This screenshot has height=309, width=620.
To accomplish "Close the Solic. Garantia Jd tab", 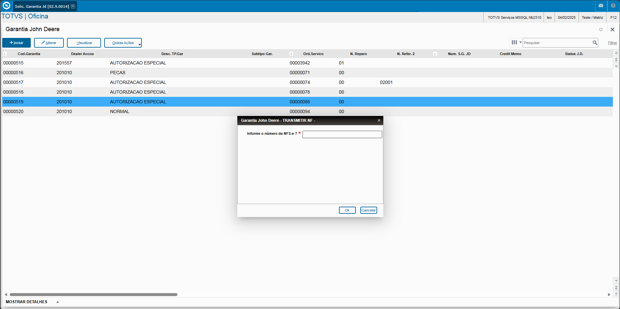I will [73, 6].
